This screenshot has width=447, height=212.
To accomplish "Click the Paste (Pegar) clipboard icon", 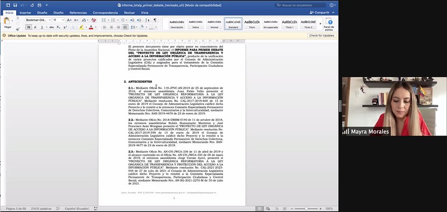I will click(x=7, y=21).
